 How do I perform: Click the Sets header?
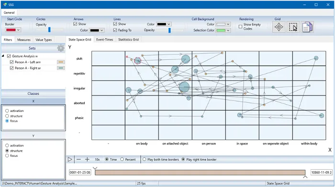point(32,48)
